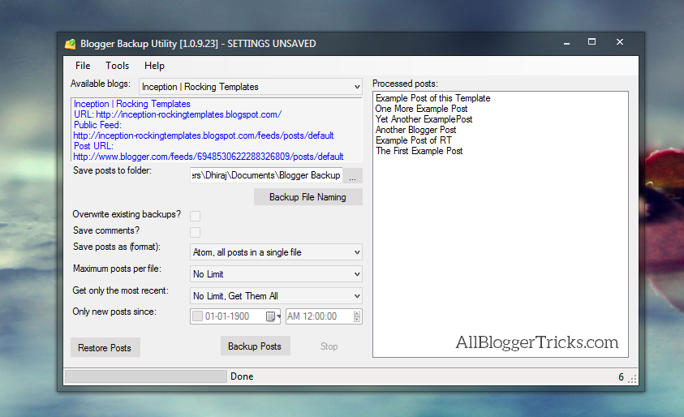Open the Save posts as format dropdown
The image size is (684, 417).
point(276,252)
